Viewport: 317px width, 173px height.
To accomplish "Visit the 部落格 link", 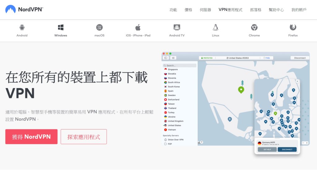I will (255, 10).
